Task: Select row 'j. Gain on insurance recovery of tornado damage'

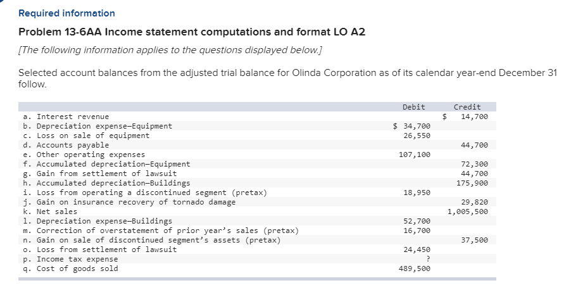Action: 257,202
